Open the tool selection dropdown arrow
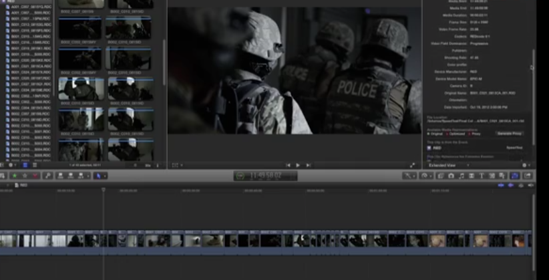The height and width of the screenshot is (280, 549). [105, 176]
